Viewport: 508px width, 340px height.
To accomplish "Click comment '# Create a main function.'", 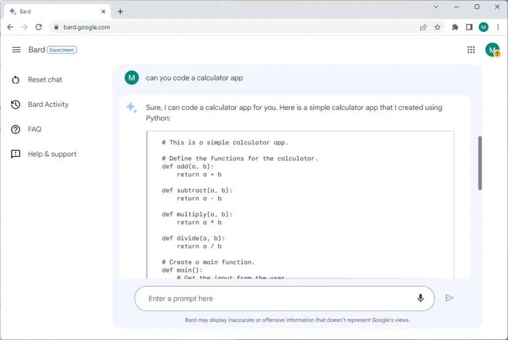I will pyautogui.click(x=208, y=262).
